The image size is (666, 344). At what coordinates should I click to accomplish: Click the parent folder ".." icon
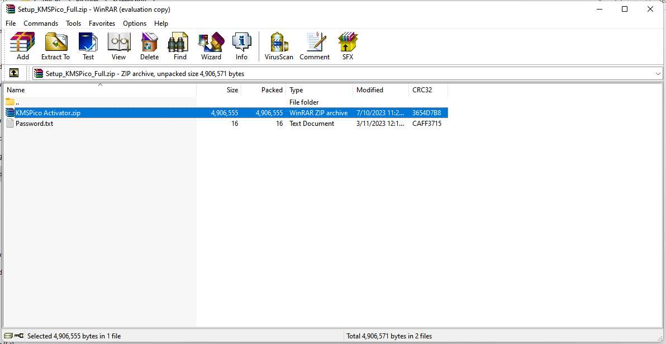coord(10,102)
